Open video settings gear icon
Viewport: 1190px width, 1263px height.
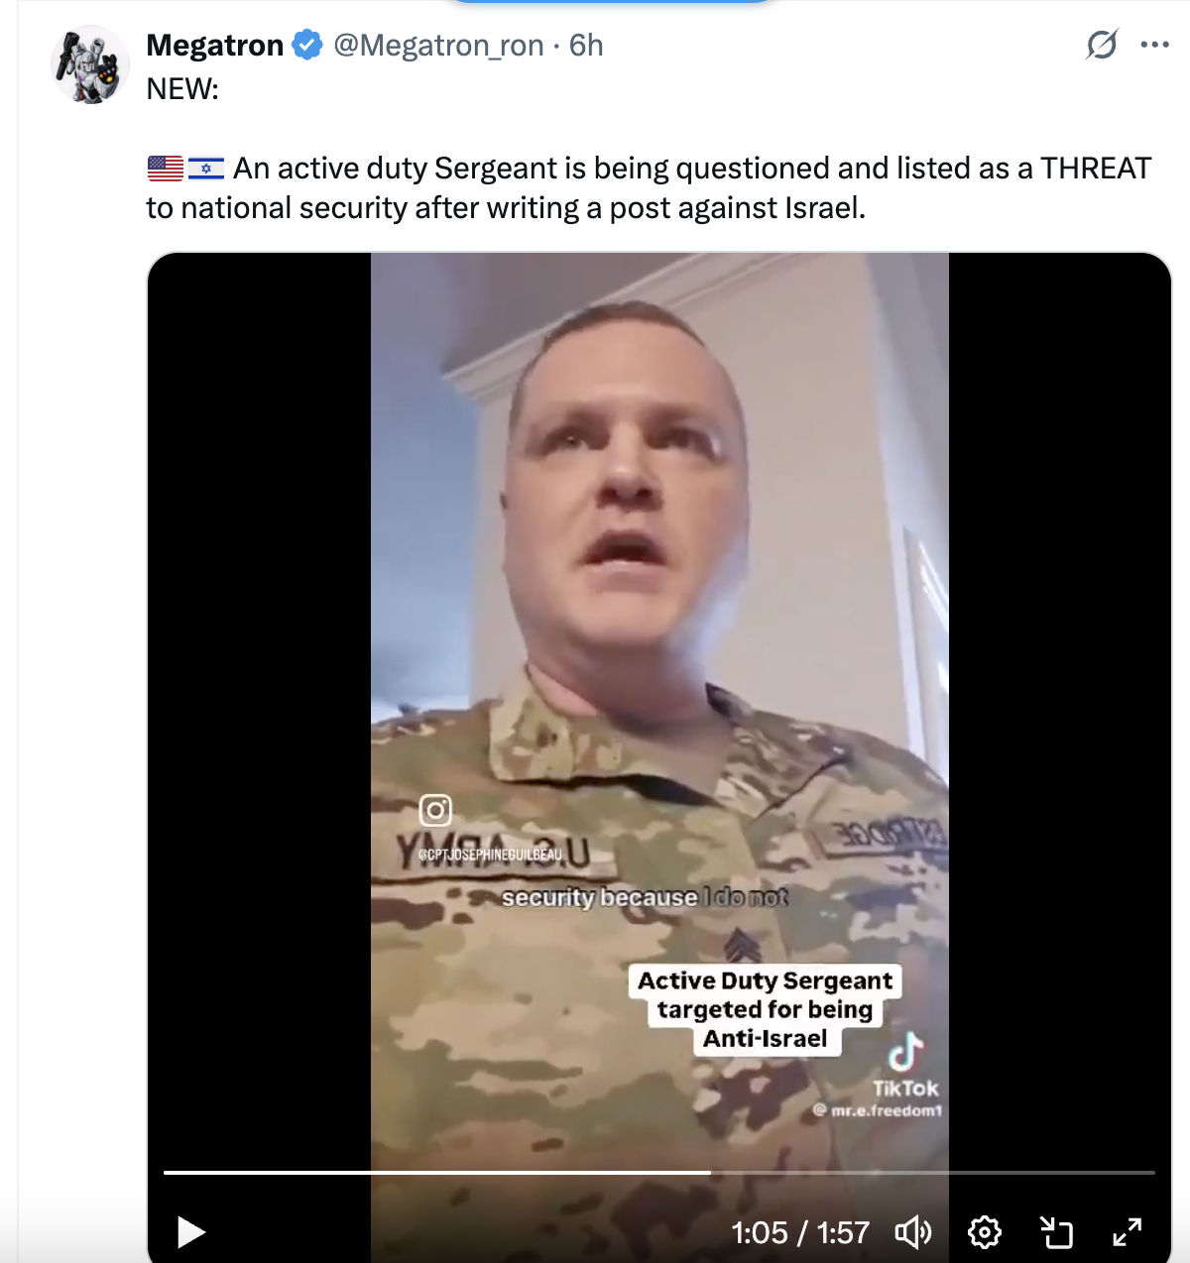(x=985, y=1232)
